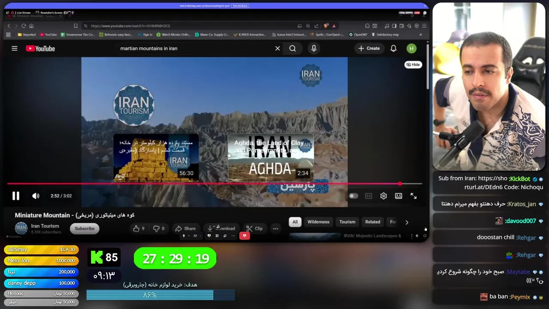The image size is (549, 309).
Task: Go to browser home page
Action: pyautogui.click(x=31, y=26)
